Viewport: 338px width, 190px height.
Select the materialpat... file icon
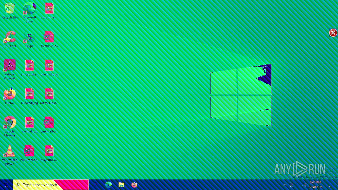pyautogui.click(x=49, y=97)
